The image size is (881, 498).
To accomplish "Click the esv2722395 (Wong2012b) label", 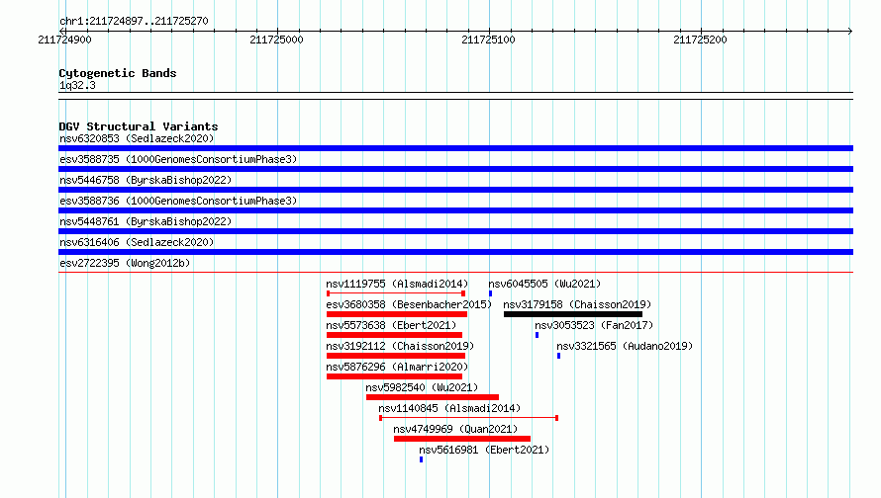I will tap(125, 263).
